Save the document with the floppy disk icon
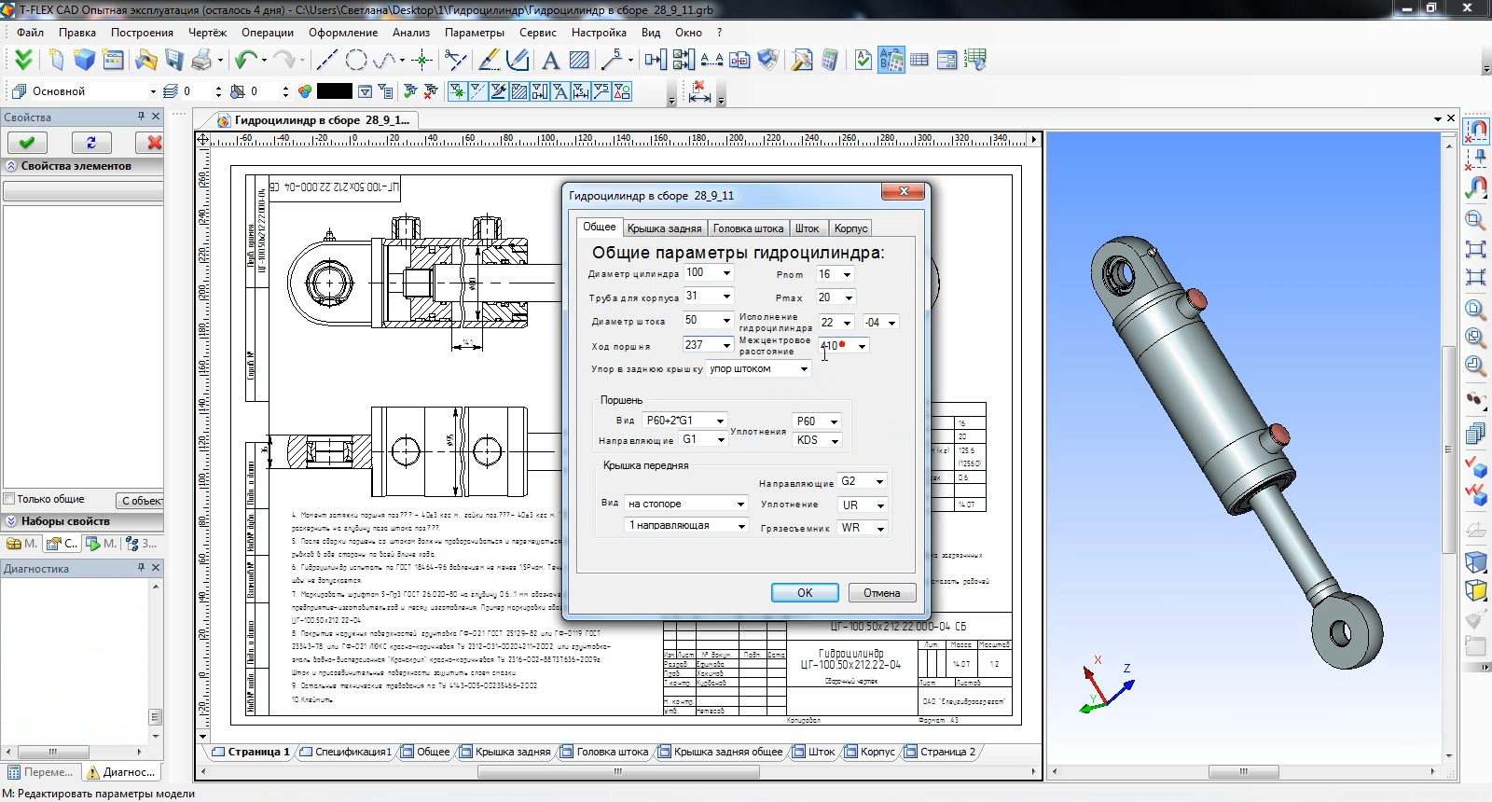 click(174, 60)
